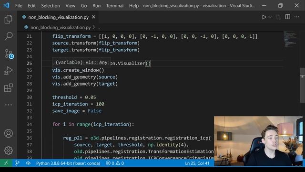Open Source Control view in activity bar
Screen dimensions: 305x172
click(x=9, y=54)
